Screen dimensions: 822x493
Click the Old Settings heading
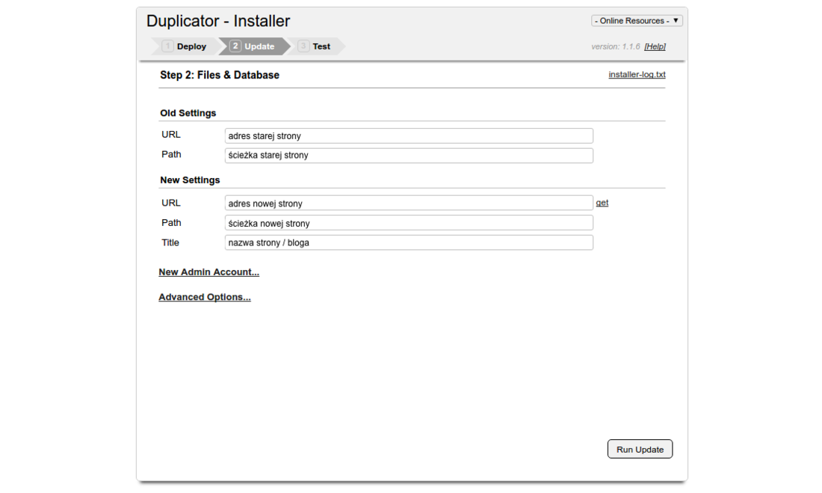coord(188,113)
